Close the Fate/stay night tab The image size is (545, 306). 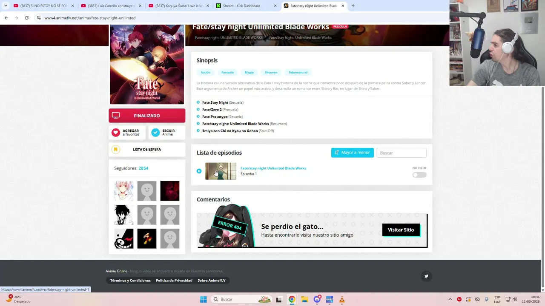343,6
